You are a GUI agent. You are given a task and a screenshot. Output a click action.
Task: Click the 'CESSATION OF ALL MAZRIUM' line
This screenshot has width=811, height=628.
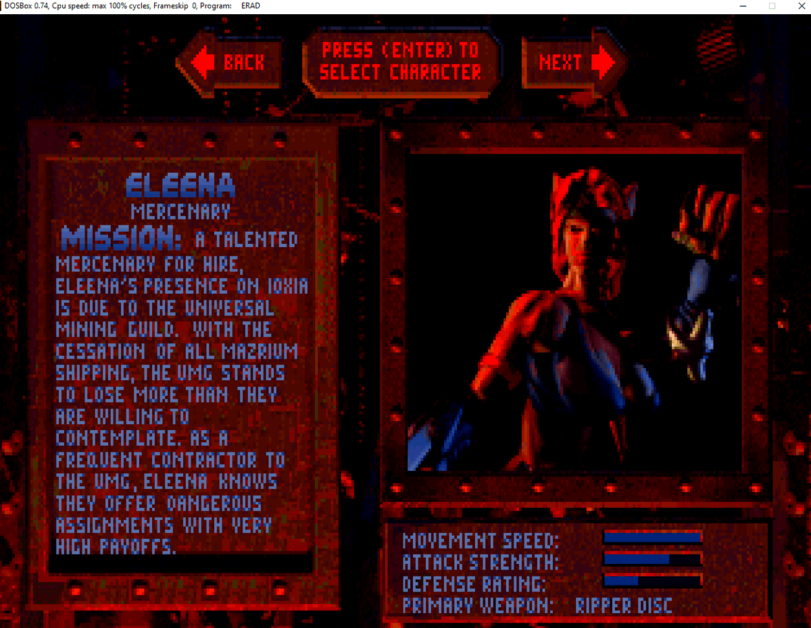(176, 352)
